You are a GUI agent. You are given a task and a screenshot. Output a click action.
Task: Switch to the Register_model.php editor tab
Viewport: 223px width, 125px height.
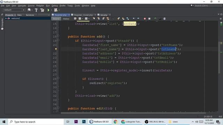point(83,15)
